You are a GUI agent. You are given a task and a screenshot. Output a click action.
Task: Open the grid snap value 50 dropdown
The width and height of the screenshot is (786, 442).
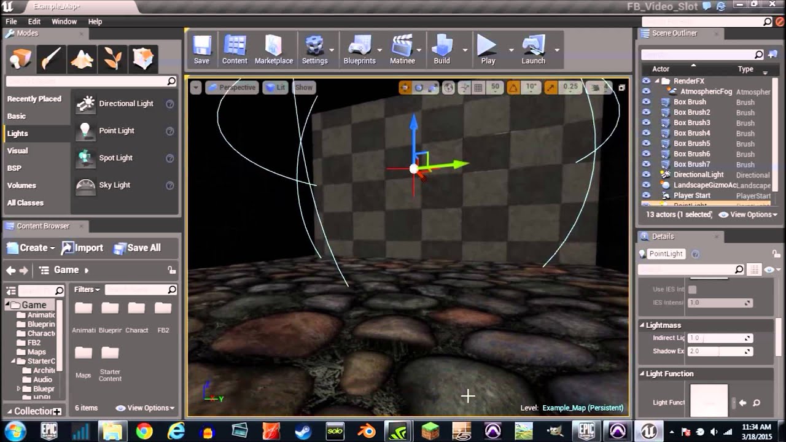click(x=495, y=87)
